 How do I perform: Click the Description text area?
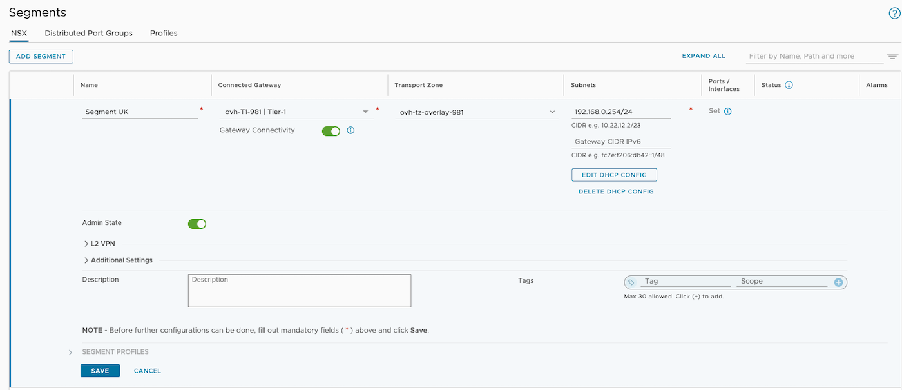(299, 291)
